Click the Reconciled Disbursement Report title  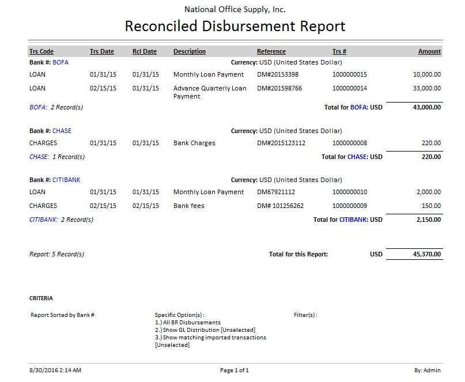[x=235, y=26]
